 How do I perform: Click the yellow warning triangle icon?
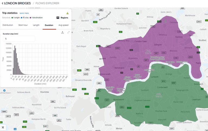pyautogui.click(x=67, y=13)
